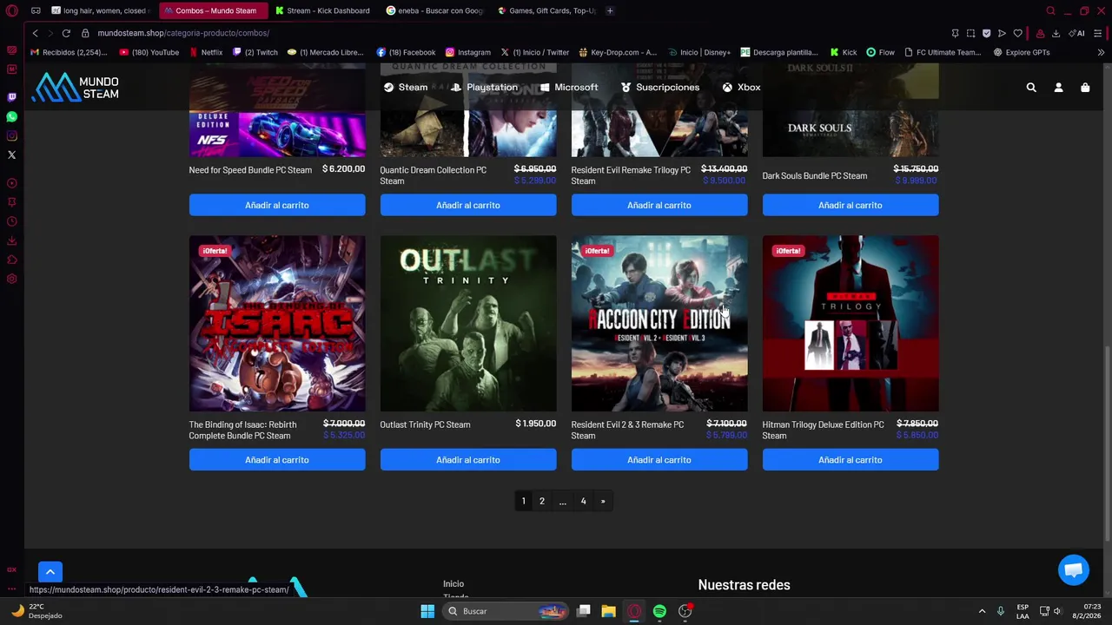Add Resident Evil 2 & 3 Remake to cart
Screen dimensions: 1112x625
click(x=659, y=460)
